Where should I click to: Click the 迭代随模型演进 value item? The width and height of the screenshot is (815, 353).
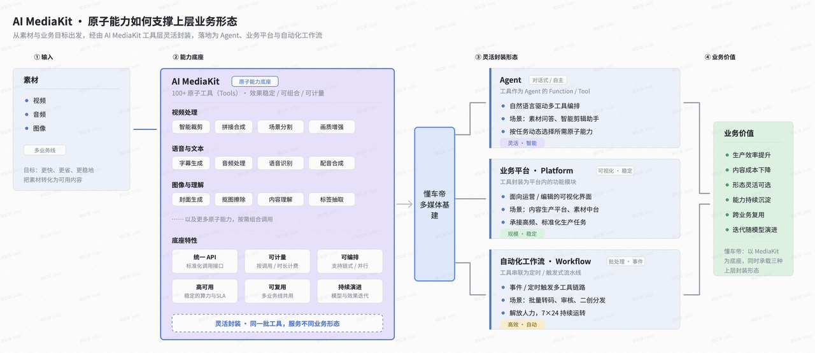[x=755, y=229]
